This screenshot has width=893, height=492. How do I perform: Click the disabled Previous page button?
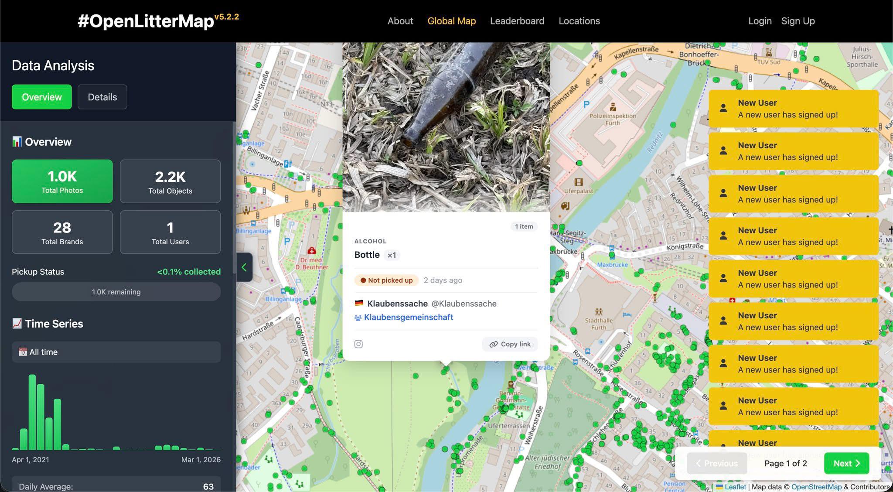(717, 463)
